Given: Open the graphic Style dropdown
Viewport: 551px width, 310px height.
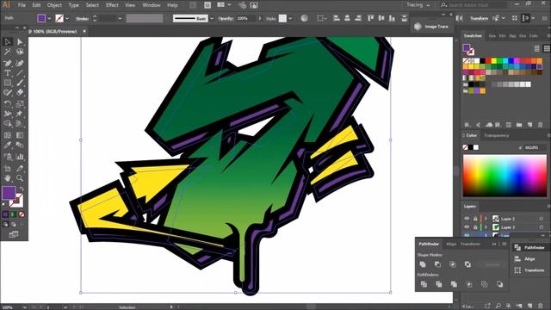Looking at the screenshot, I should click(290, 18).
